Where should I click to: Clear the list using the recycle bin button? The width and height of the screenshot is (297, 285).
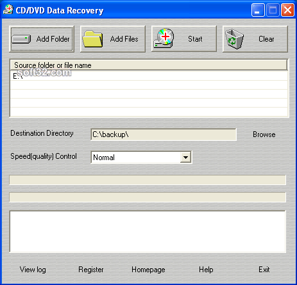pos(255,39)
